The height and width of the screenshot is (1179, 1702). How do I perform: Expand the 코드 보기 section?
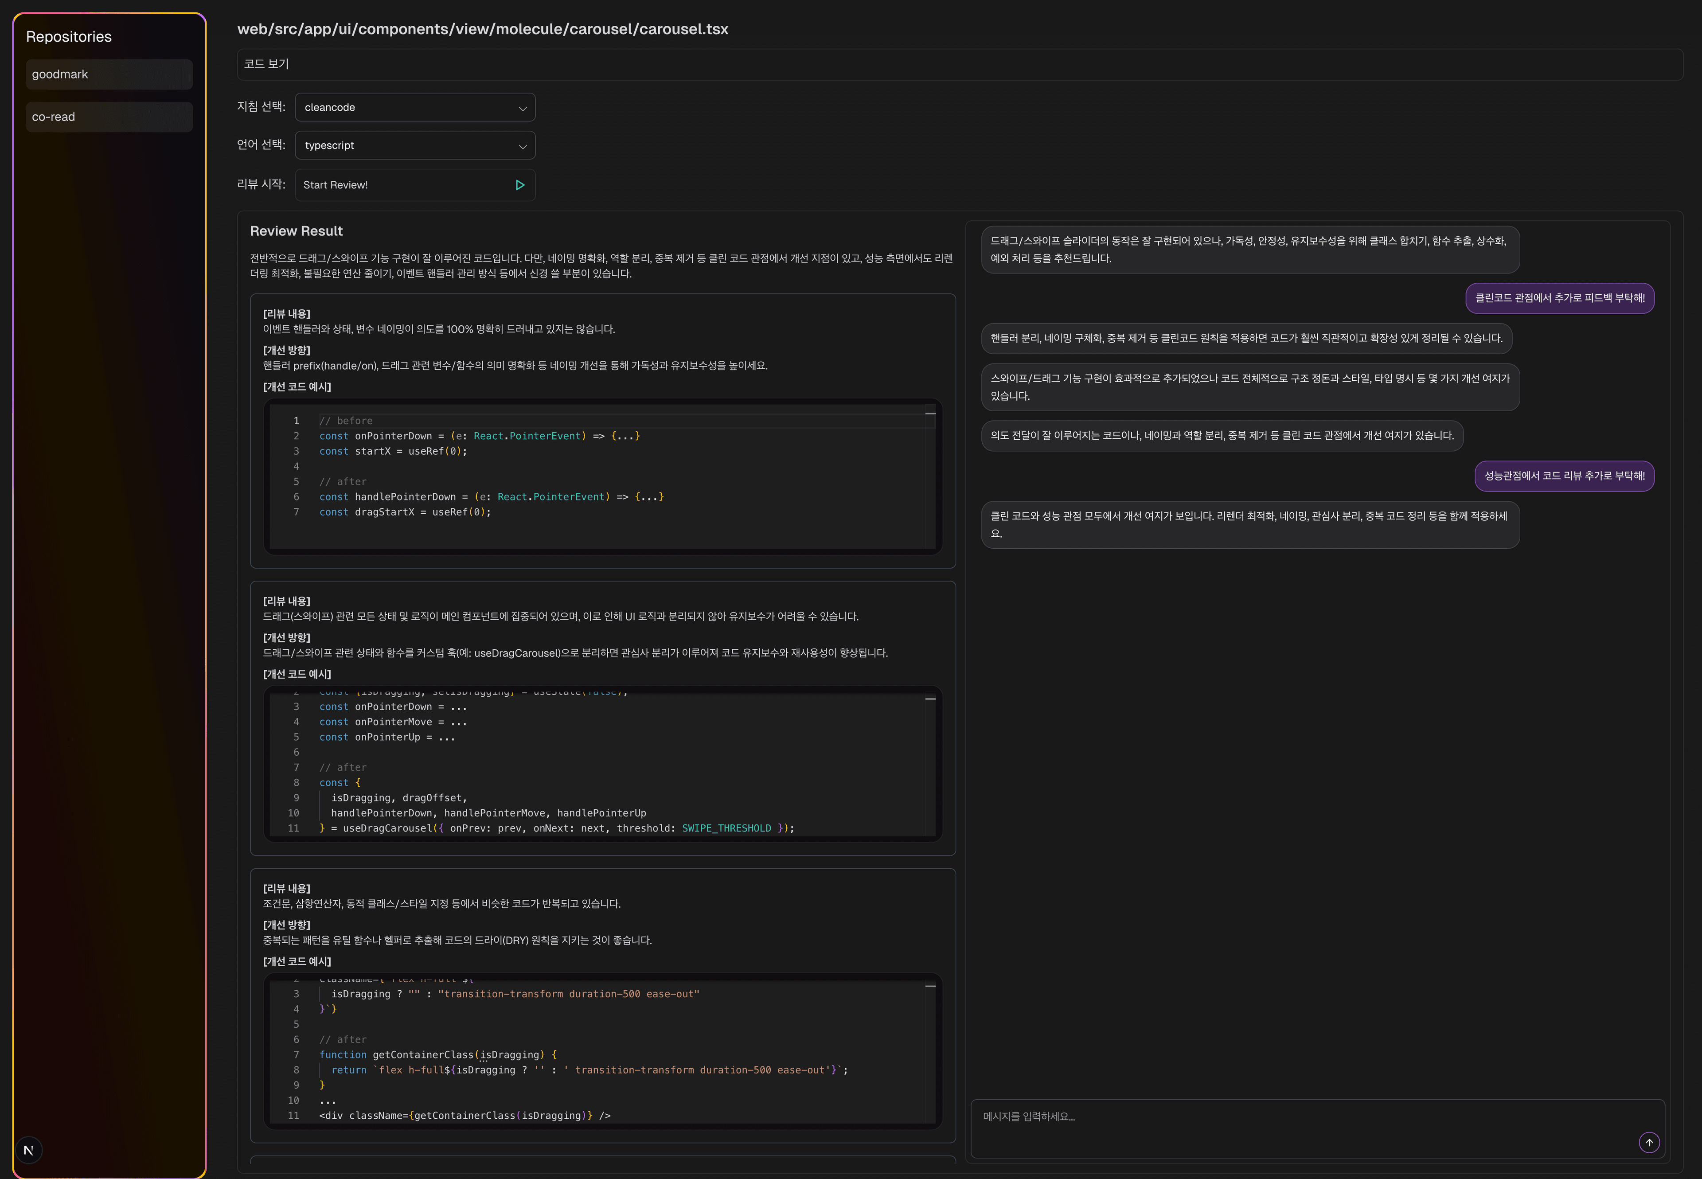[267, 64]
